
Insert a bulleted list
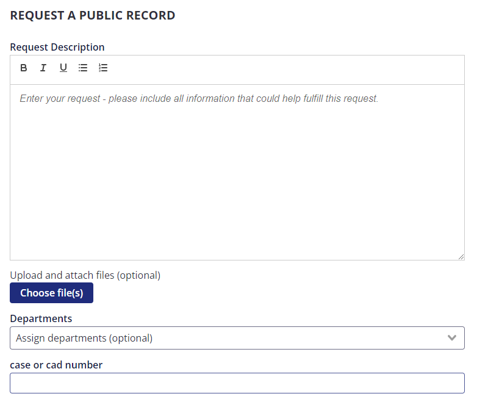click(x=83, y=68)
